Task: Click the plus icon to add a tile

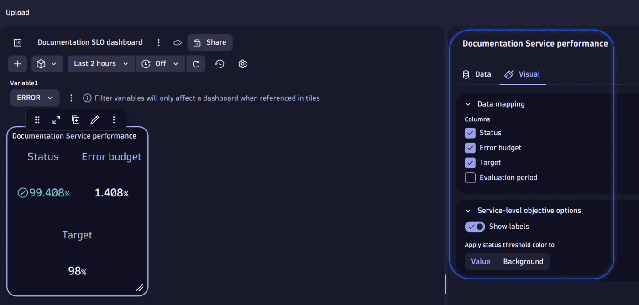Action: coord(17,63)
